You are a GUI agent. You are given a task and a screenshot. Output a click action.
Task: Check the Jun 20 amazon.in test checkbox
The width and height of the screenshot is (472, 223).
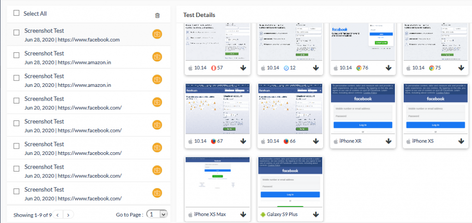tap(17, 78)
